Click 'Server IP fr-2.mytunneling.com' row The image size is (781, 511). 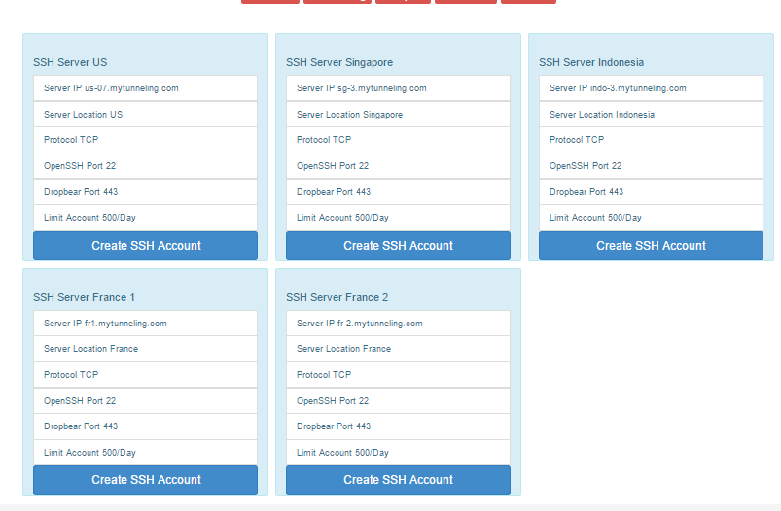(x=398, y=323)
